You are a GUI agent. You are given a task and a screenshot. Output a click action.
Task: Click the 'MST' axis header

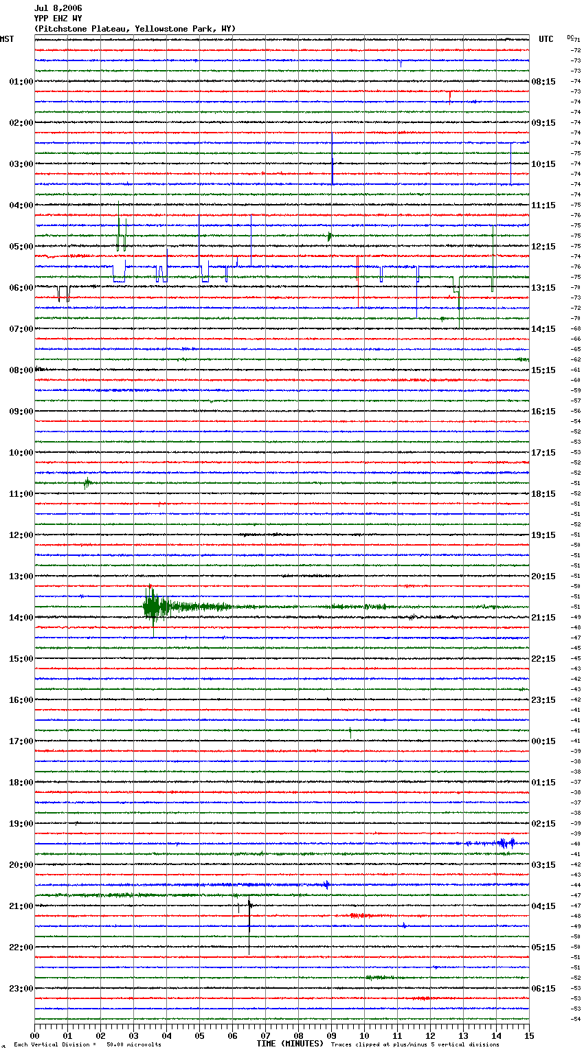pyautogui.click(x=7, y=39)
